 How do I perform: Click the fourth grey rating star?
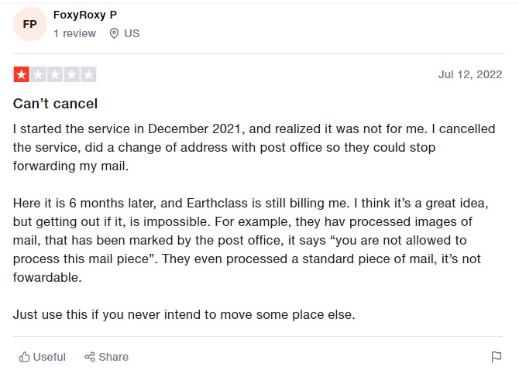[x=72, y=75]
